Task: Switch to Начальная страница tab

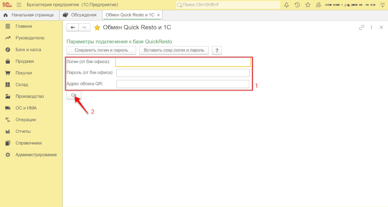Action: [30, 15]
